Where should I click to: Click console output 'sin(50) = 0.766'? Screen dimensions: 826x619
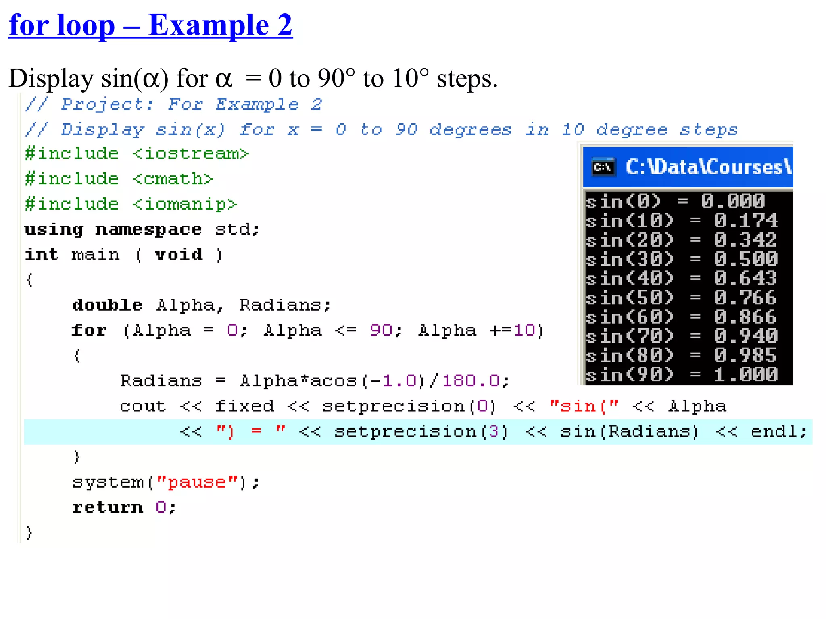682,298
